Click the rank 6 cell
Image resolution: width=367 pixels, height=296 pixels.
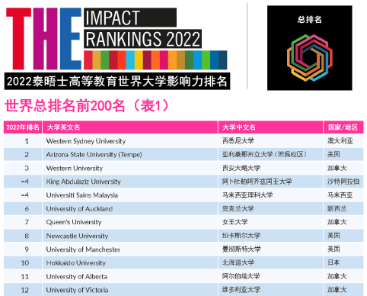(23, 209)
